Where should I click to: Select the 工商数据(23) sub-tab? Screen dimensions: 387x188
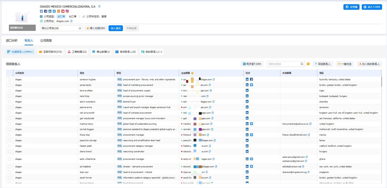click(77, 52)
